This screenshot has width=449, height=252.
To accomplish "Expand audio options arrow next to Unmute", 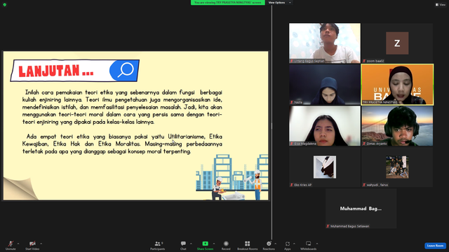I will coord(18,244).
